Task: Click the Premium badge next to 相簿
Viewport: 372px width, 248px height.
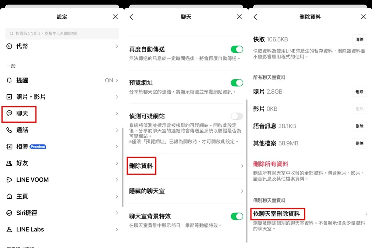Action: tap(38, 147)
